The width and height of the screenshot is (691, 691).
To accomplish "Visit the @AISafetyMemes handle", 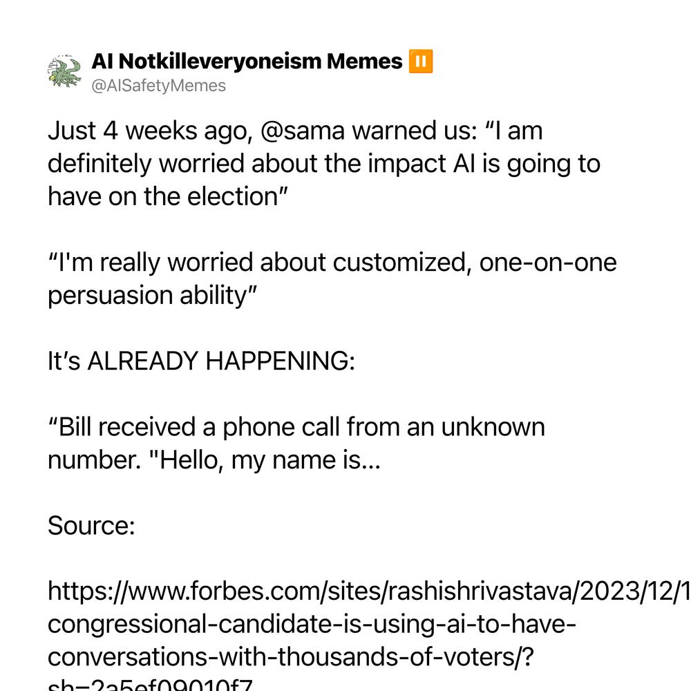I will 159,86.
